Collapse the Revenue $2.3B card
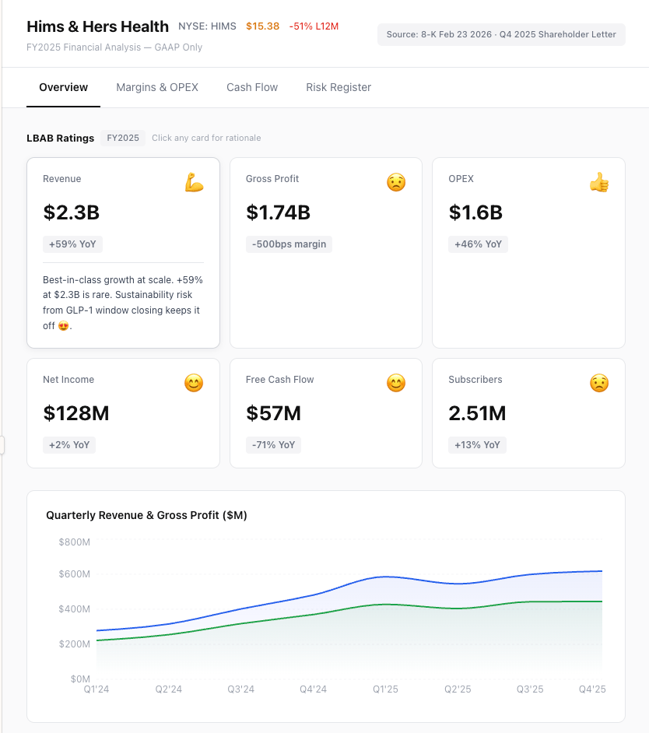The image size is (649, 733). pos(123,253)
